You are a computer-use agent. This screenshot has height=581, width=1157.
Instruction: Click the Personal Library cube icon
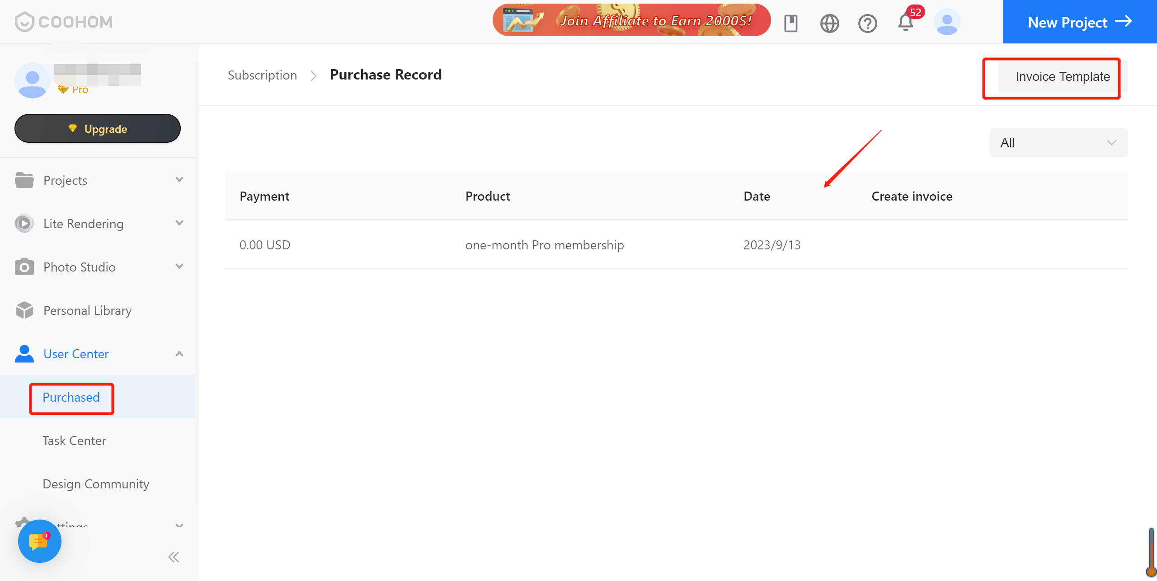click(x=24, y=310)
